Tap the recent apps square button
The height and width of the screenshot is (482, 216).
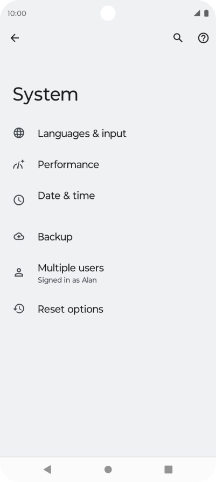[x=169, y=470]
